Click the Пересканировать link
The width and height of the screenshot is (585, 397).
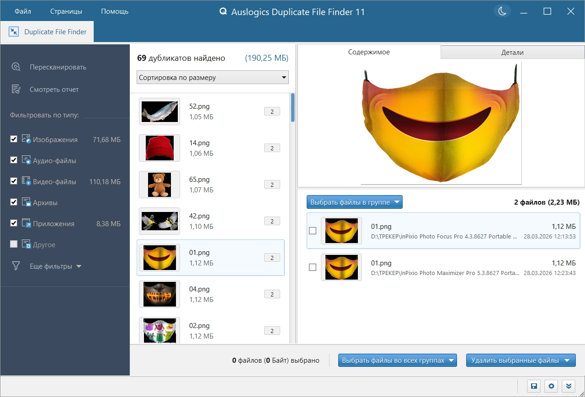(x=58, y=67)
